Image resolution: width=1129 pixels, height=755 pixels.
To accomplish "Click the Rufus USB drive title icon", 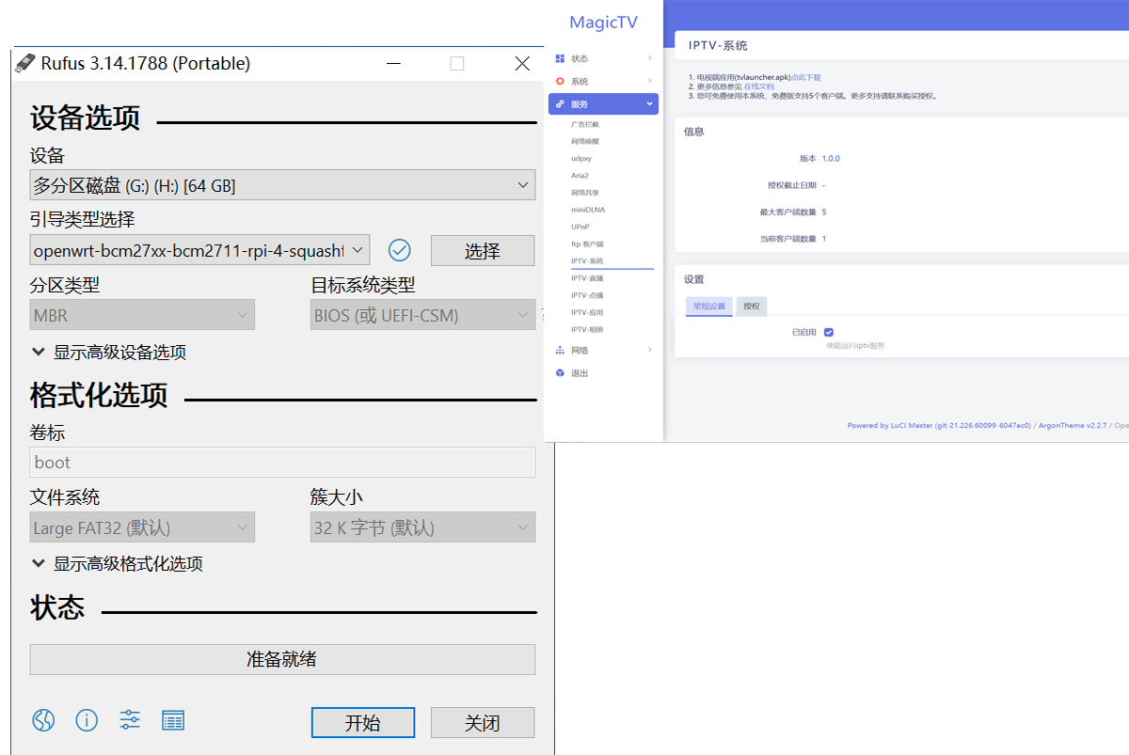I will tap(24, 63).
